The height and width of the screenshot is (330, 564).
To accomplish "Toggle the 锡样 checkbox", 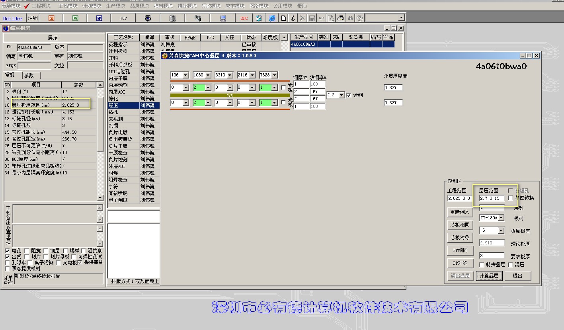I will (x=66, y=251).
